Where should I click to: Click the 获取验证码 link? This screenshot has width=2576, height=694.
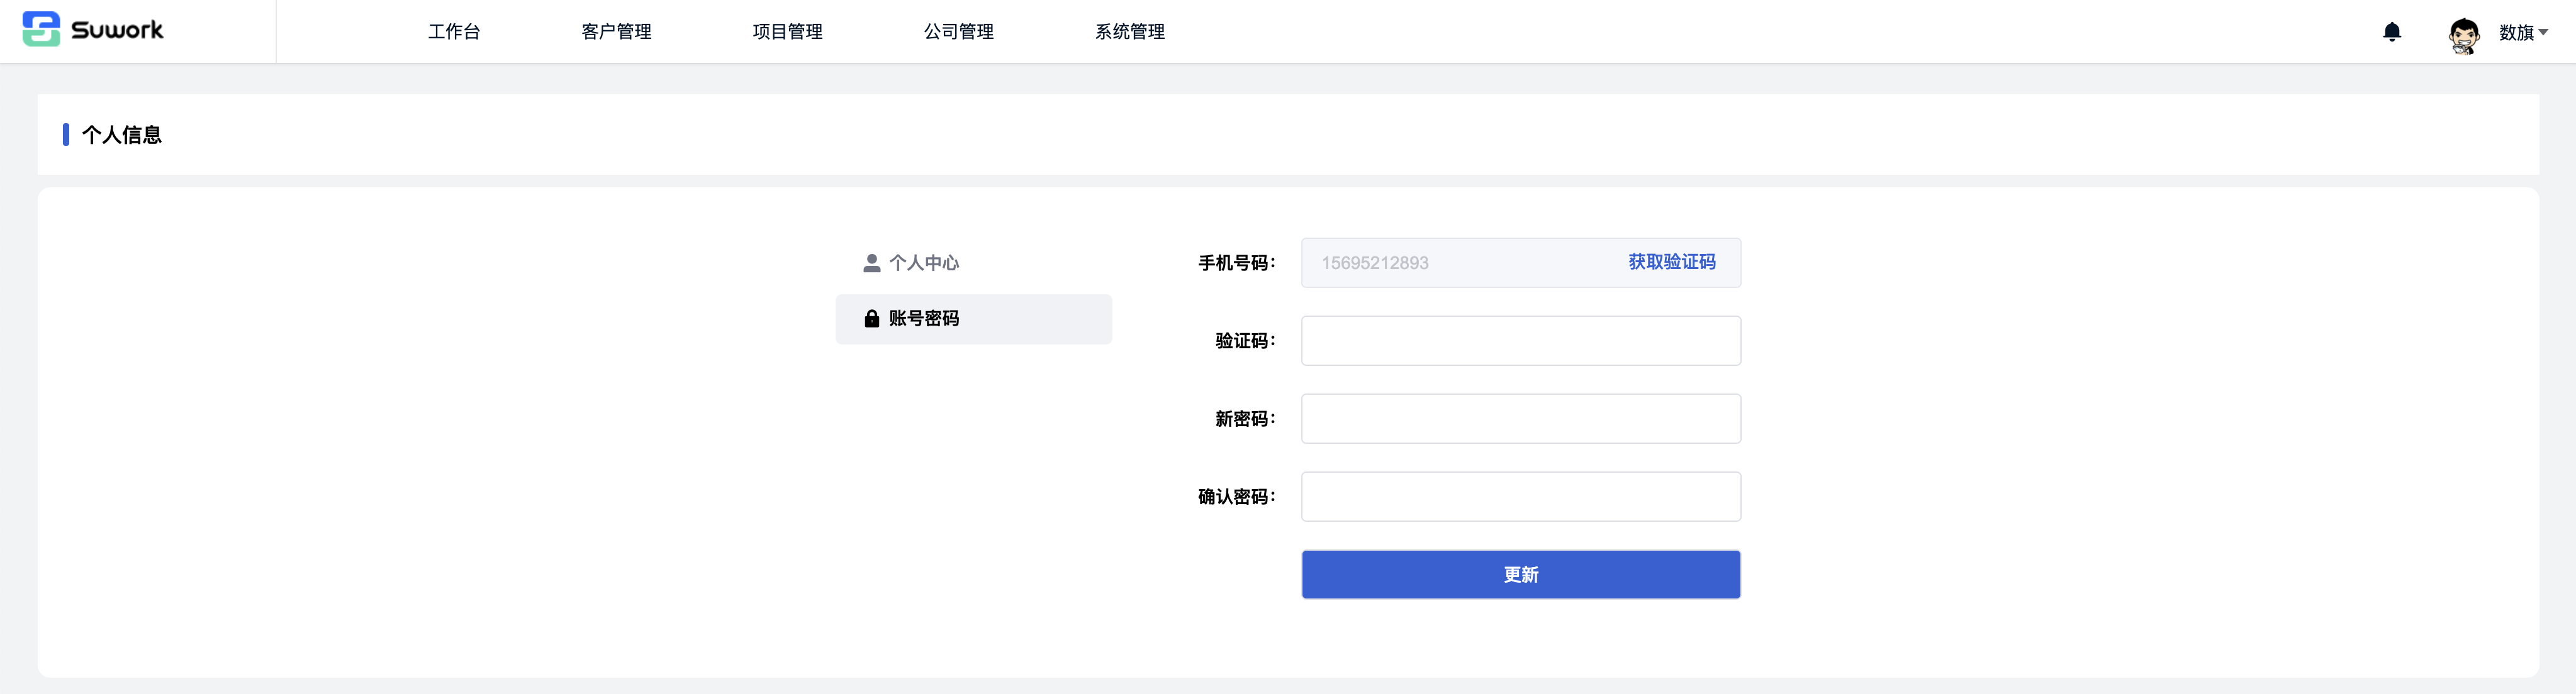pos(1671,262)
